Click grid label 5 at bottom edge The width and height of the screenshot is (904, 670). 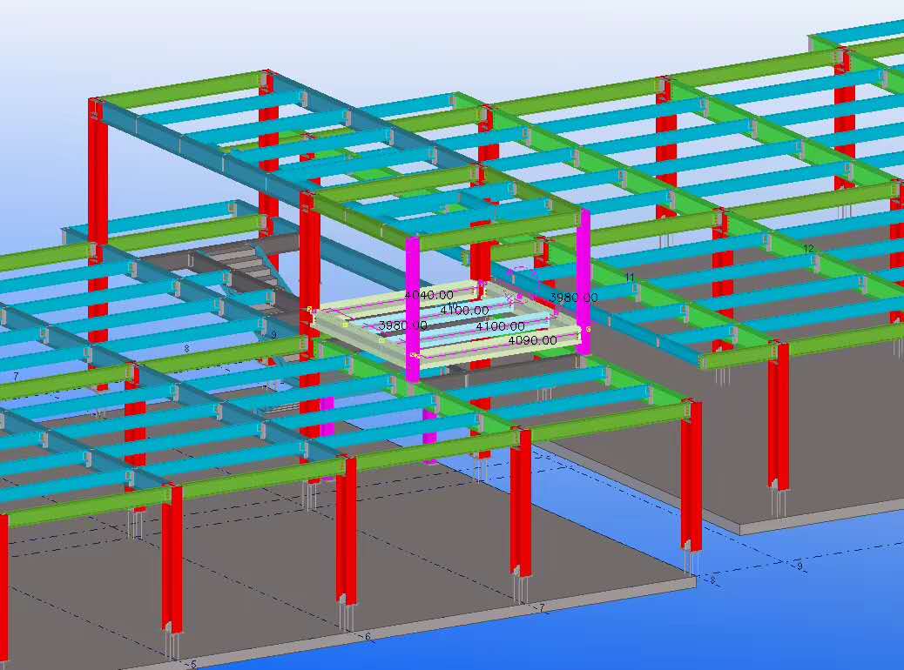(x=193, y=665)
